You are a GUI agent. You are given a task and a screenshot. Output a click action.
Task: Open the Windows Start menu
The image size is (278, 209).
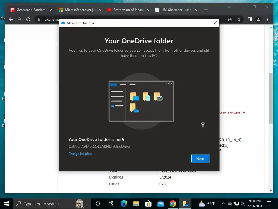[x=7, y=204]
